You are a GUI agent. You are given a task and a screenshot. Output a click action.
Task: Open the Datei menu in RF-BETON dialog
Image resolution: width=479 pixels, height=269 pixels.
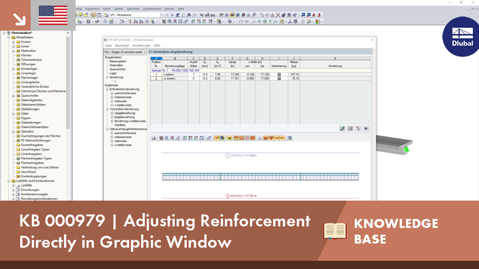point(108,45)
